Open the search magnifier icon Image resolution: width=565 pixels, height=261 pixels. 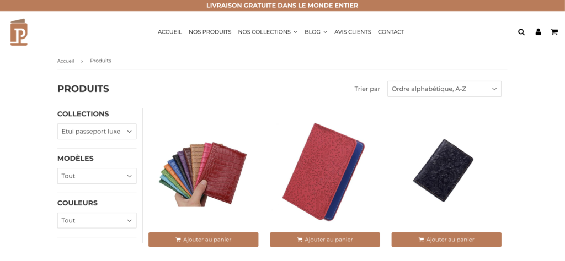click(x=521, y=32)
